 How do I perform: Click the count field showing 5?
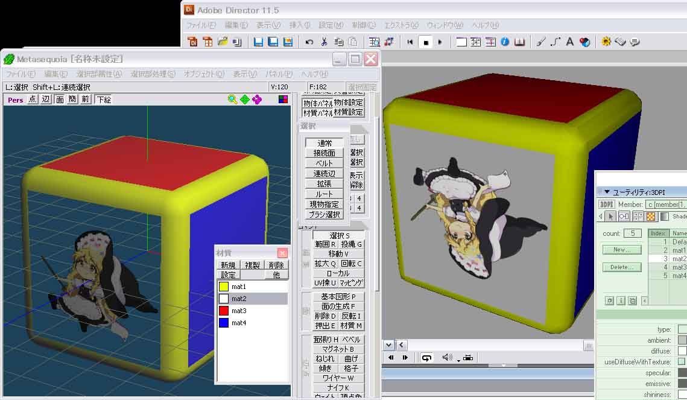[633, 233]
